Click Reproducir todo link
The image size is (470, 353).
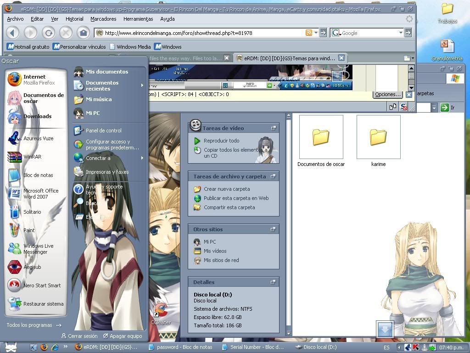(x=222, y=141)
